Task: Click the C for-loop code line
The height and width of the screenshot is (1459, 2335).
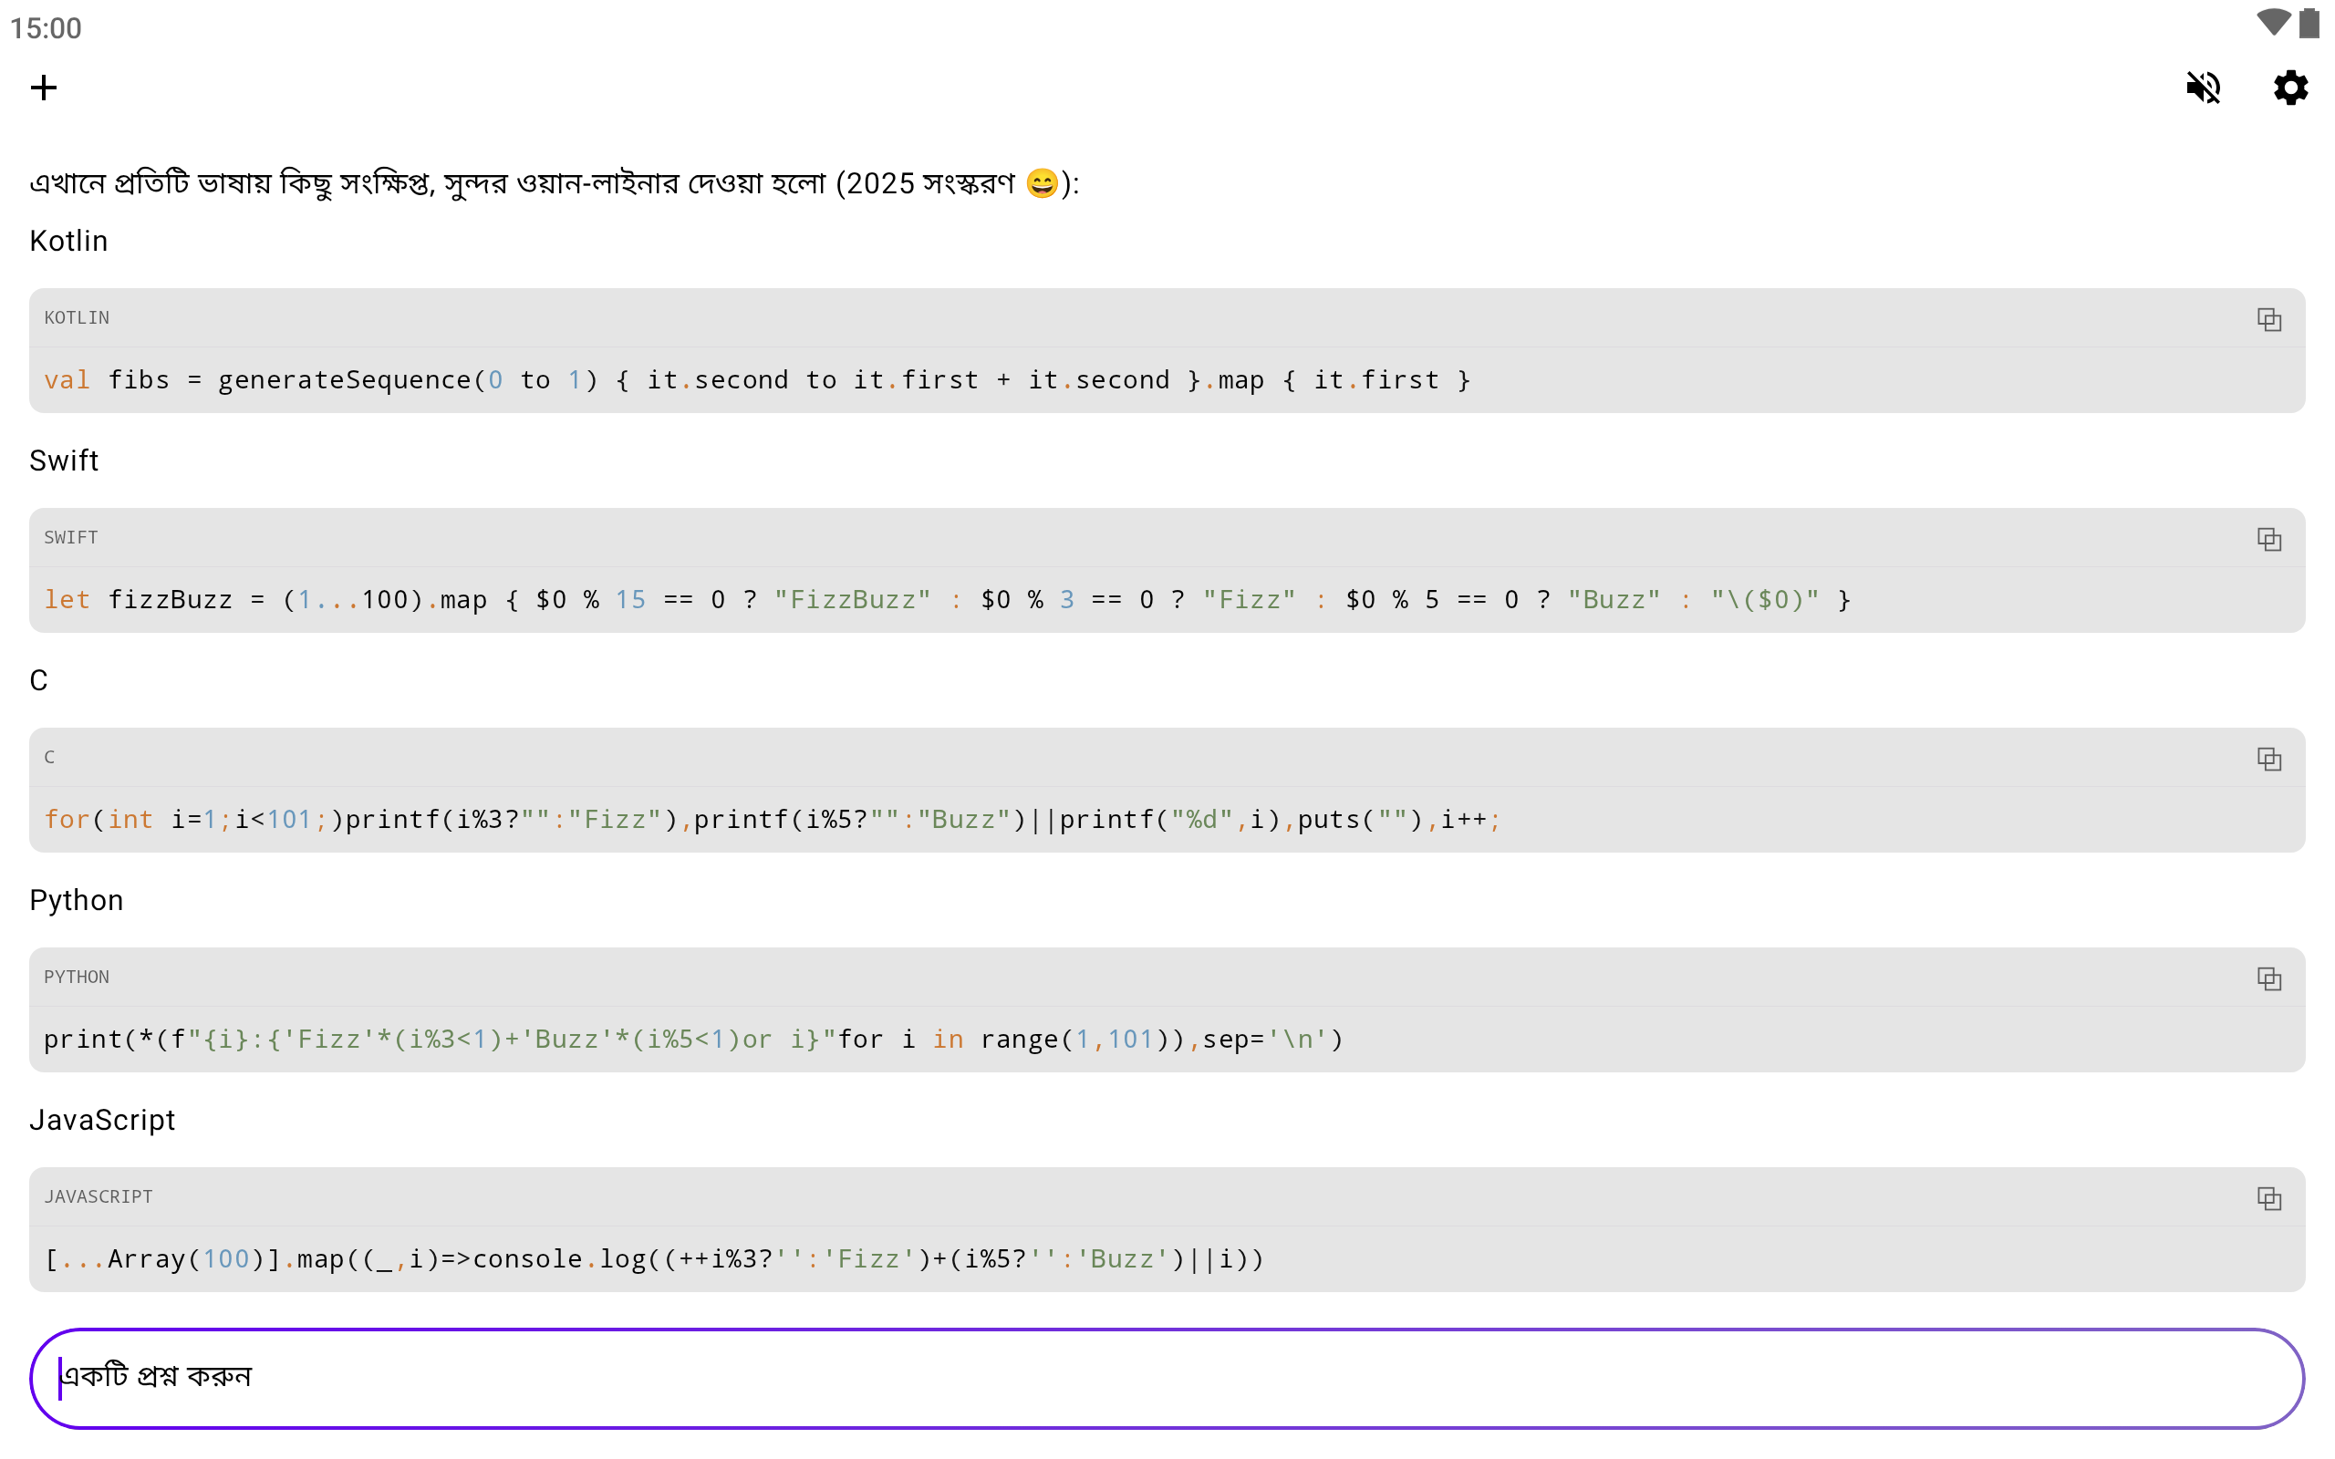Action: [x=772, y=820]
